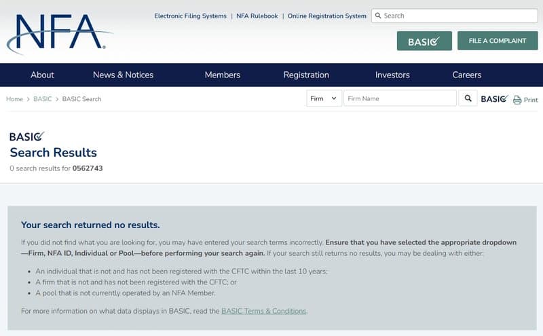Visit the Online Registration System link
Screen dimensions: 543x336
click(x=327, y=16)
